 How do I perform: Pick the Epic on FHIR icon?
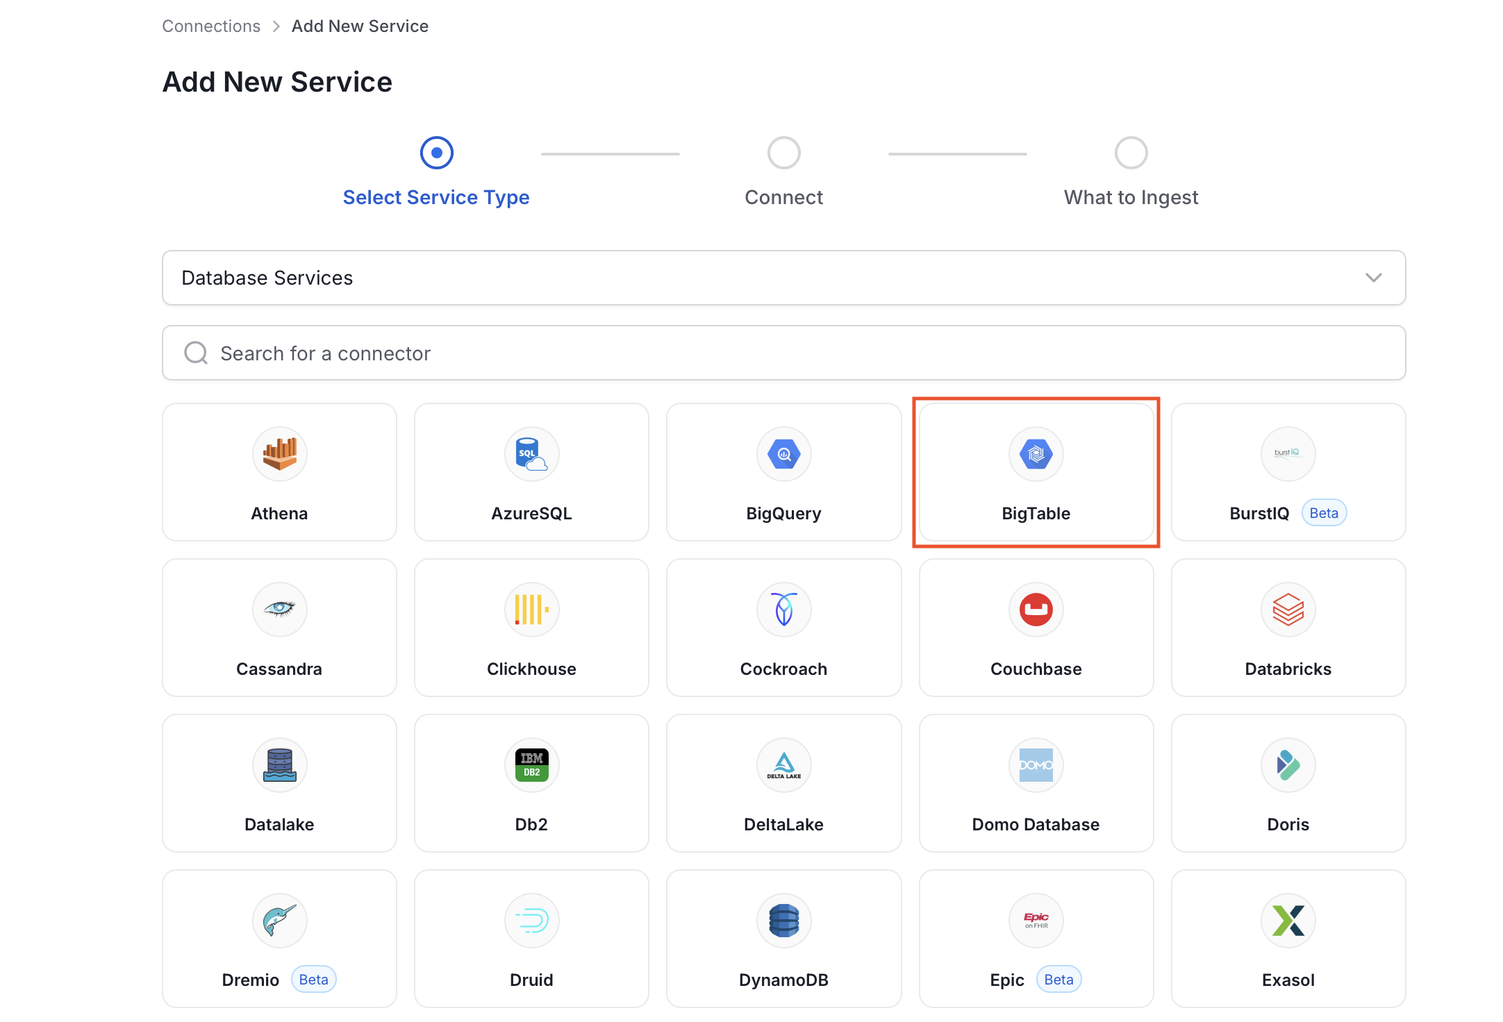pos(1036,921)
